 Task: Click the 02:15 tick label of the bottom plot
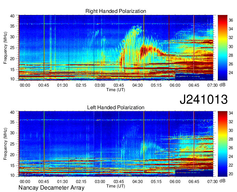coord(81,182)
